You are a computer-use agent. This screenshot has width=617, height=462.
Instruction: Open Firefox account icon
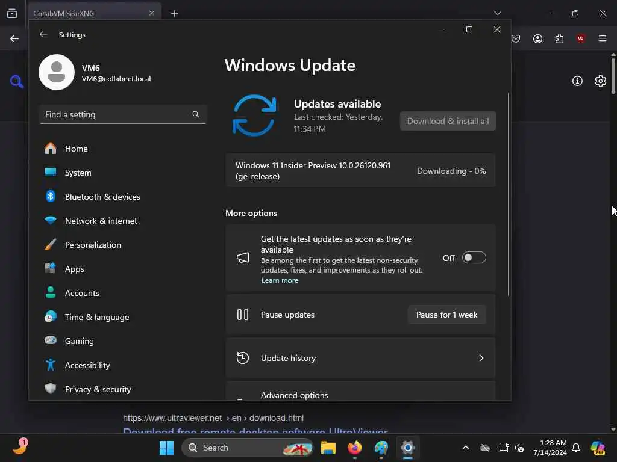coord(537,38)
